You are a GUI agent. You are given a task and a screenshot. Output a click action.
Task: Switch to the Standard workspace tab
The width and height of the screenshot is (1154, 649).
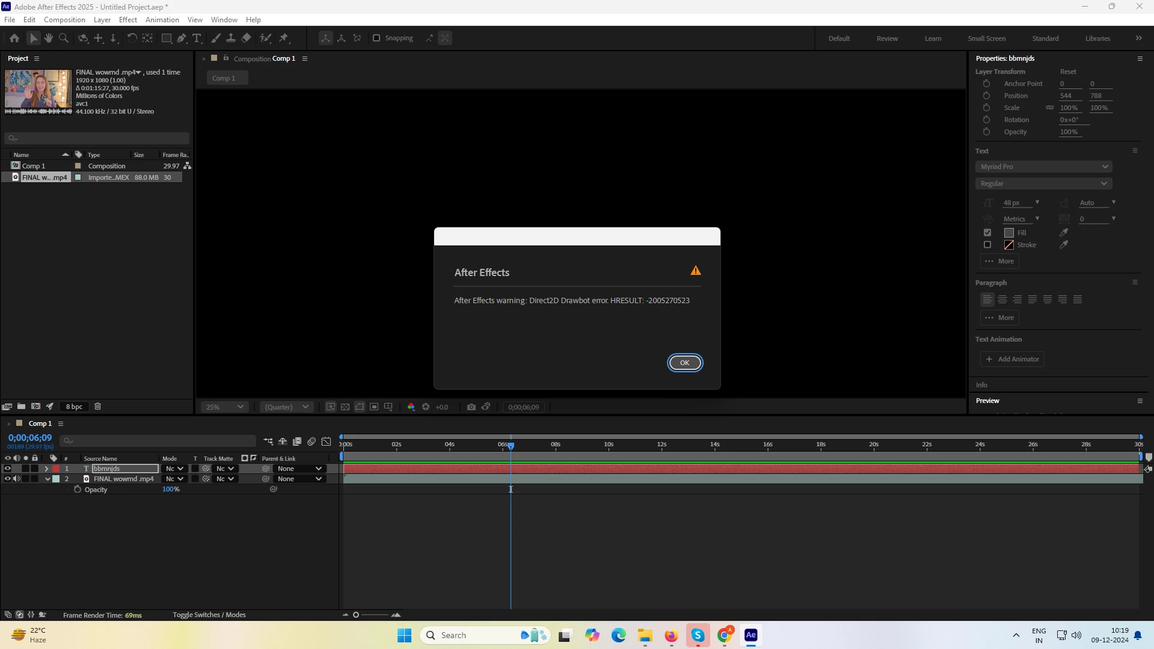point(1045,38)
